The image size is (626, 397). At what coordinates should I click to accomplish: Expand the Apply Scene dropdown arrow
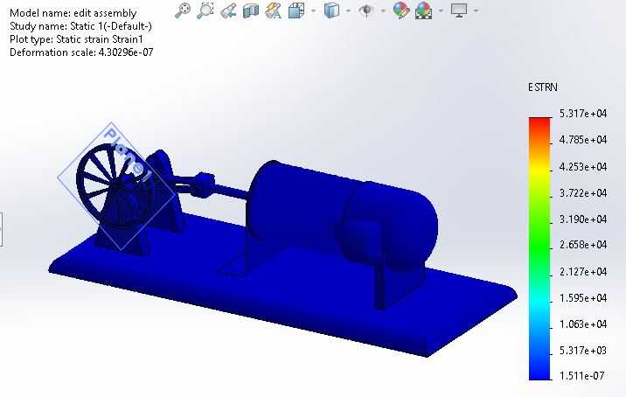(442, 10)
